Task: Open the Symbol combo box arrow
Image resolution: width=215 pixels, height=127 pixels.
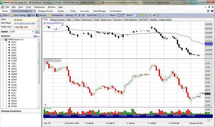Action: pyautogui.click(x=33, y=32)
